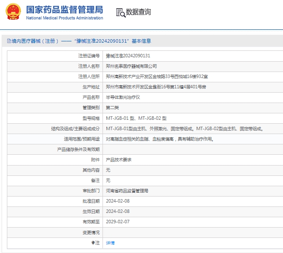
Task: Select 产品技术要求 attachment value
Action: (118, 160)
